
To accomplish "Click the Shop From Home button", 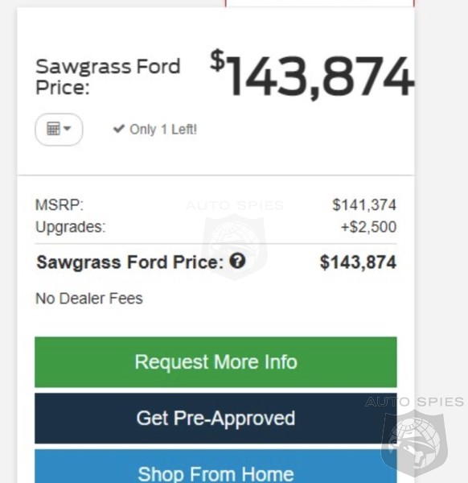I will (x=216, y=466).
